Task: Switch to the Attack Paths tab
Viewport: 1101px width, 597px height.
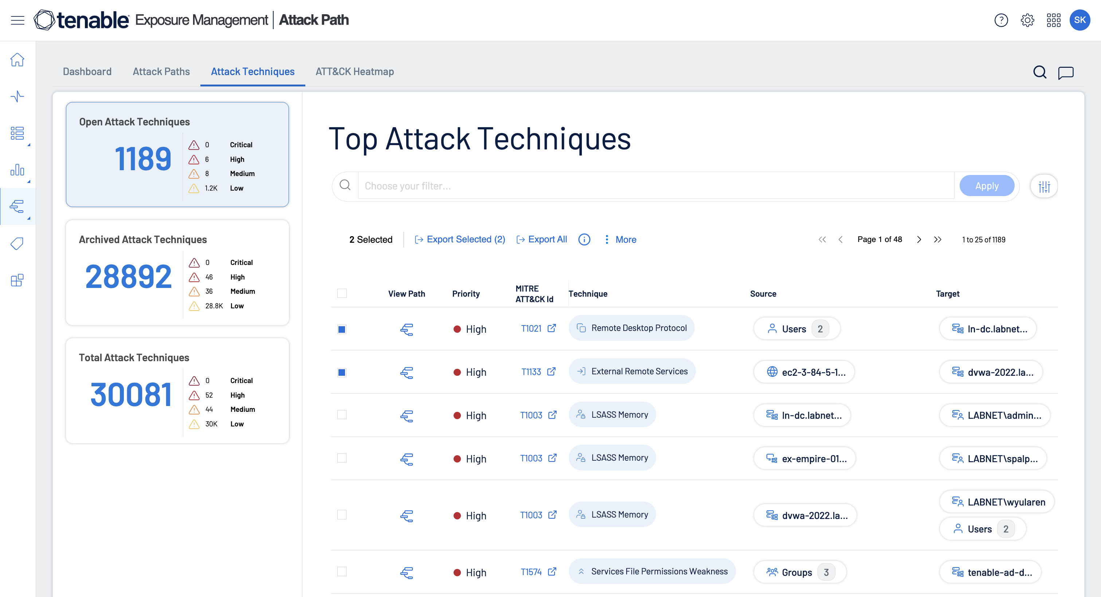Action: 161,71
